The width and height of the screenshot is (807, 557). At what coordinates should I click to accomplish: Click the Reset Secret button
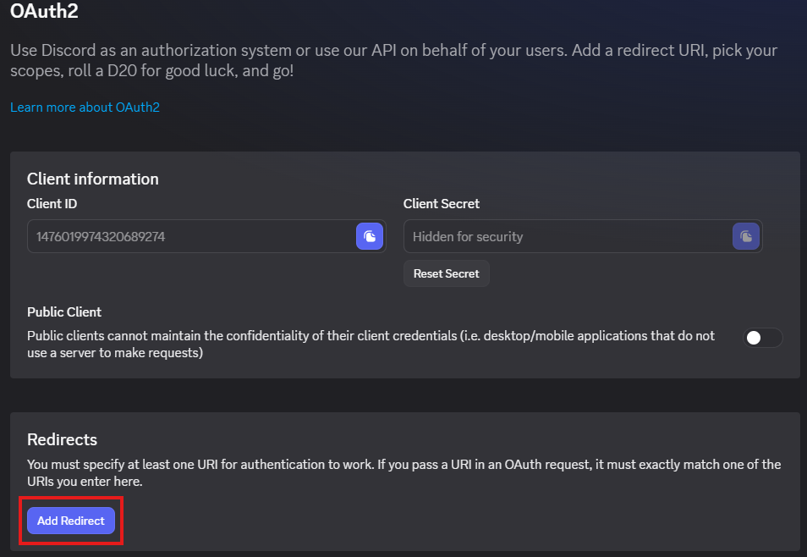446,273
